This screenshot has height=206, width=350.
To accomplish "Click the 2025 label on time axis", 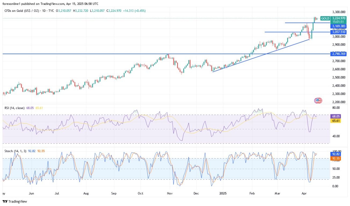I will click(223, 193).
